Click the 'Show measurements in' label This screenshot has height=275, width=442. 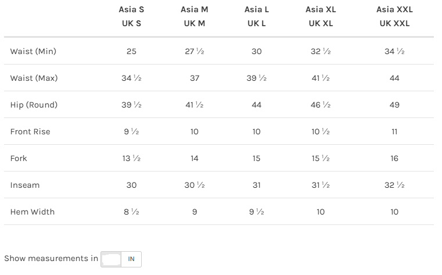pos(51,258)
